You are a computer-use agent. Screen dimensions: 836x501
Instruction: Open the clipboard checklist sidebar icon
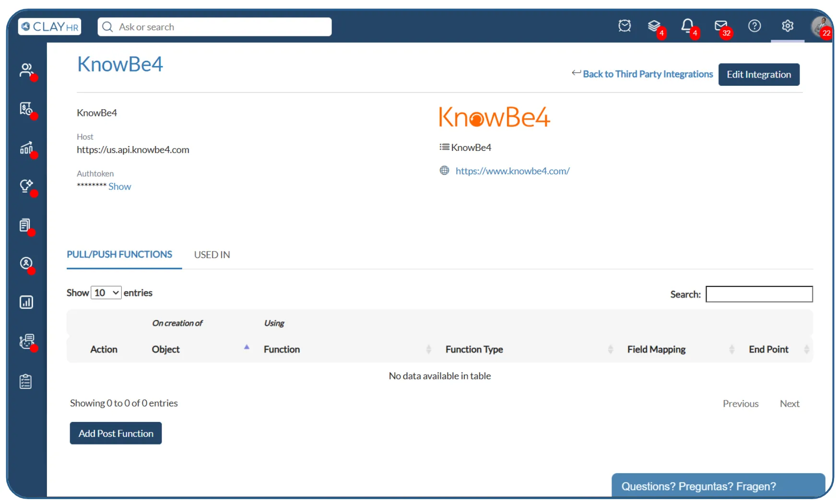(26, 382)
